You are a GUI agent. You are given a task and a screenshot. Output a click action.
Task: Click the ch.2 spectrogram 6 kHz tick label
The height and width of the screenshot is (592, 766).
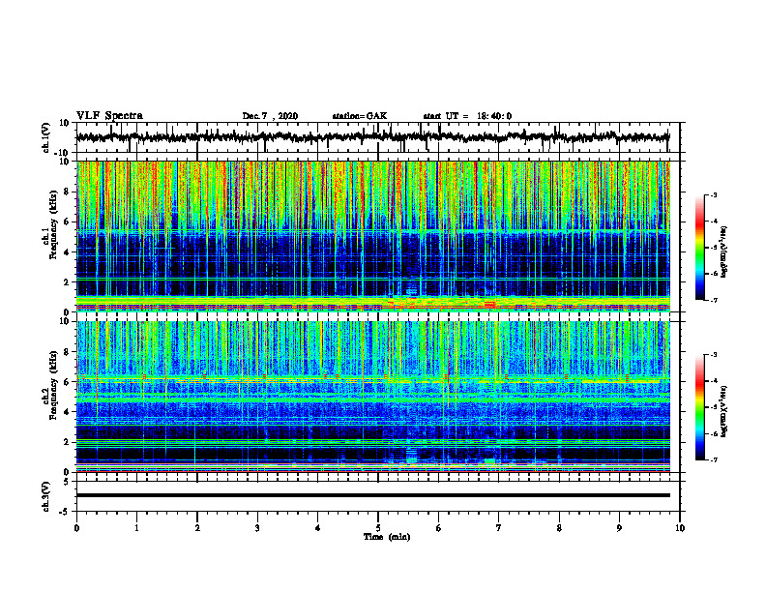tap(68, 381)
